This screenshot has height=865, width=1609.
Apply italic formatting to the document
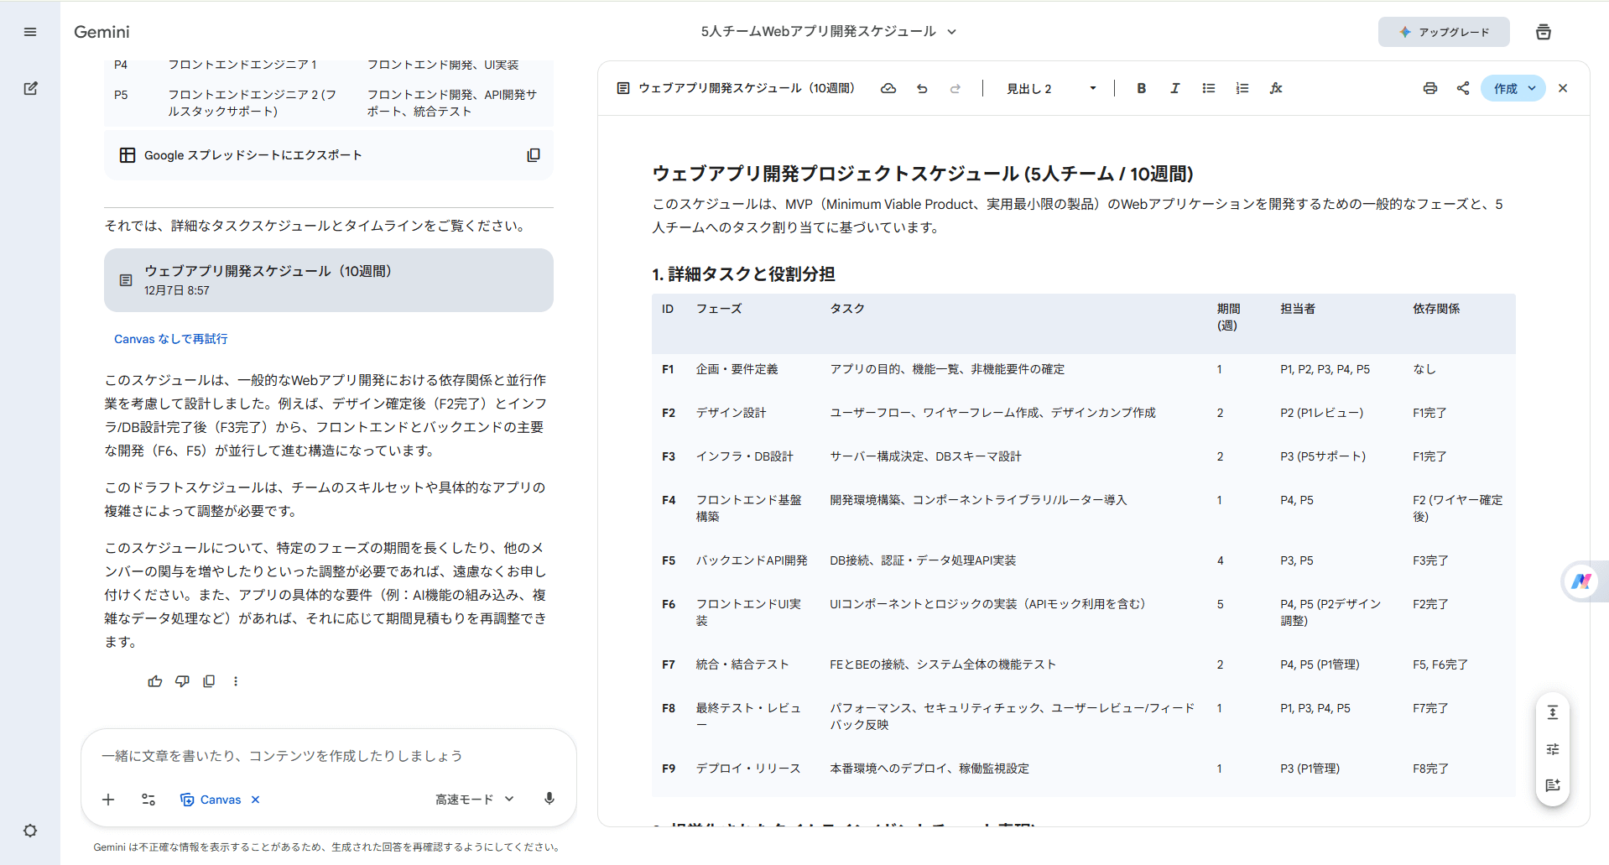tap(1174, 88)
